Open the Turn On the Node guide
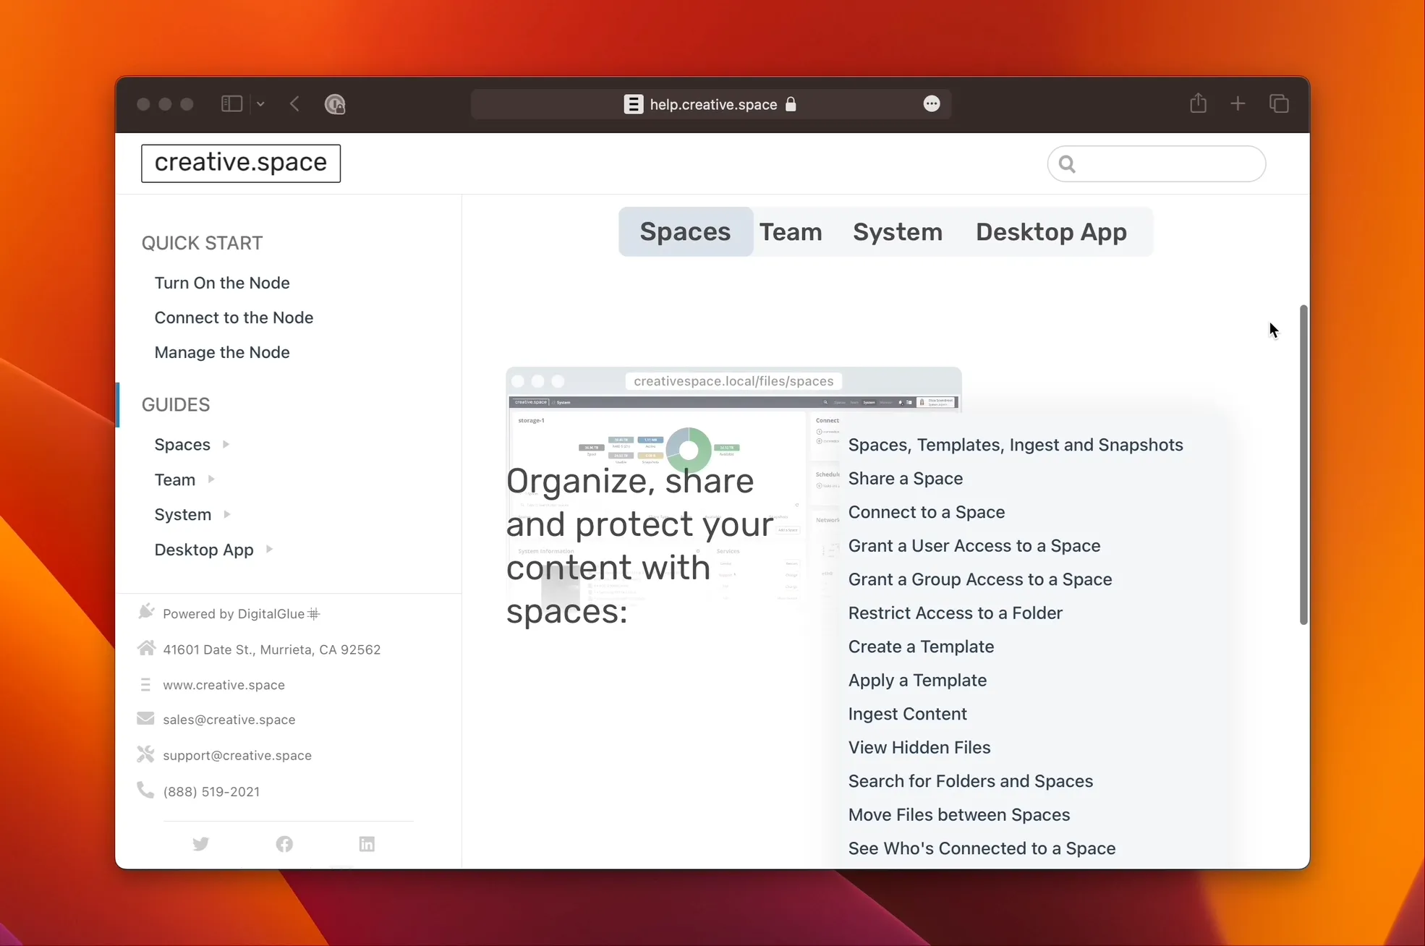1425x946 pixels. (222, 283)
